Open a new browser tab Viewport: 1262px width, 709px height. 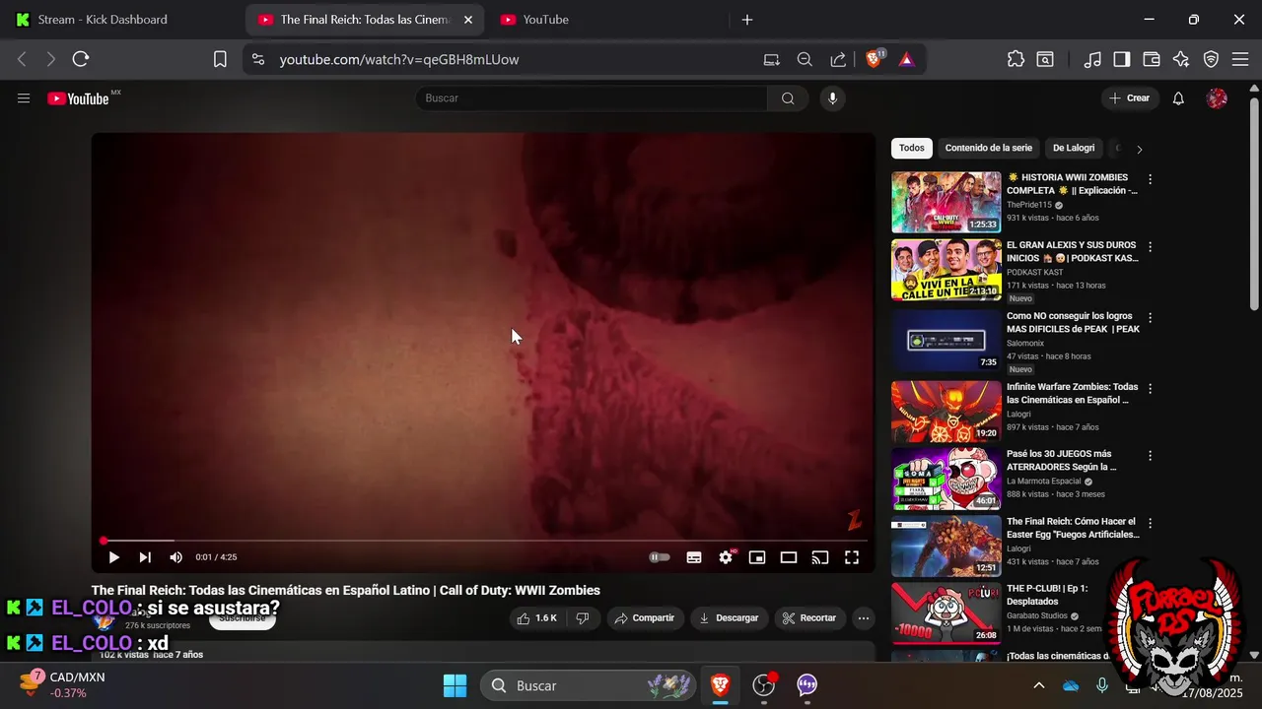(x=747, y=20)
